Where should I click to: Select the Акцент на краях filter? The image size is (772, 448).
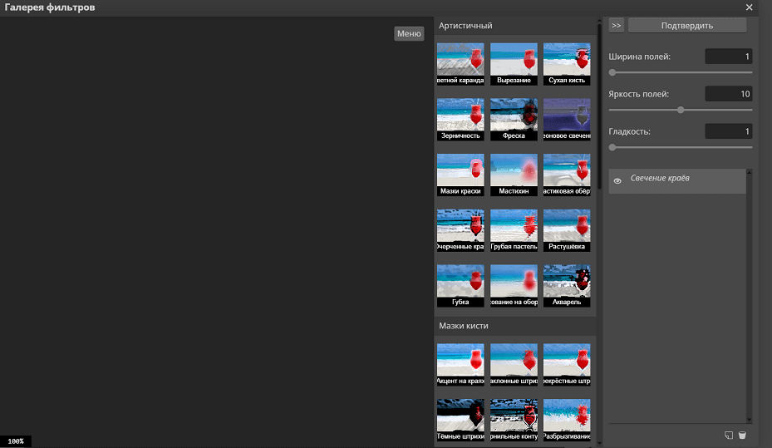pos(460,365)
